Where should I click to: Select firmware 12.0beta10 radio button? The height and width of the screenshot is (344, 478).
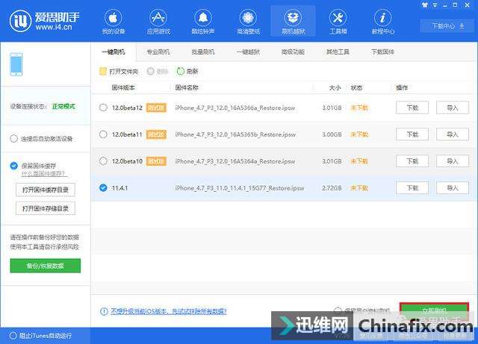(103, 161)
